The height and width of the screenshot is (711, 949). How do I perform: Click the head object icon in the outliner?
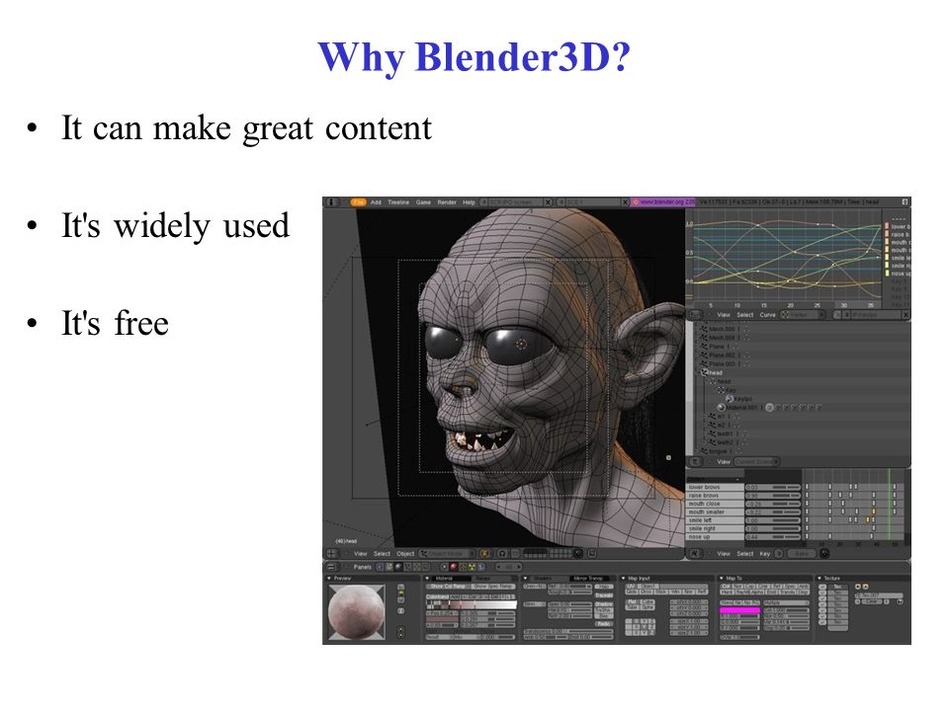pyautogui.click(x=705, y=372)
